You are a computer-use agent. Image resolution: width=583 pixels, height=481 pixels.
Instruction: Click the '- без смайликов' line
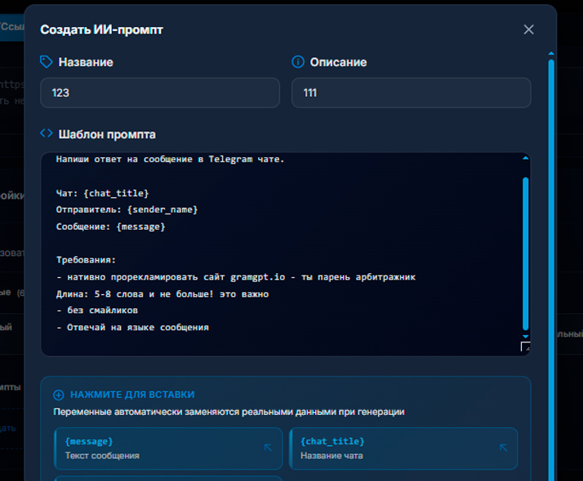[x=96, y=311]
